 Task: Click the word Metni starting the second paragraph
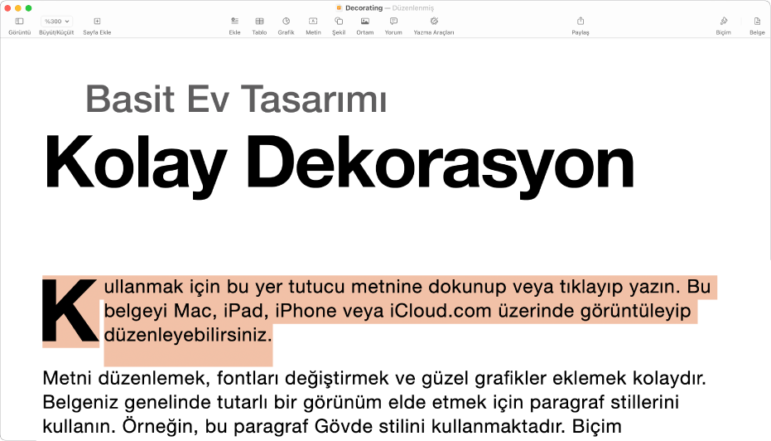pyautogui.click(x=67, y=379)
